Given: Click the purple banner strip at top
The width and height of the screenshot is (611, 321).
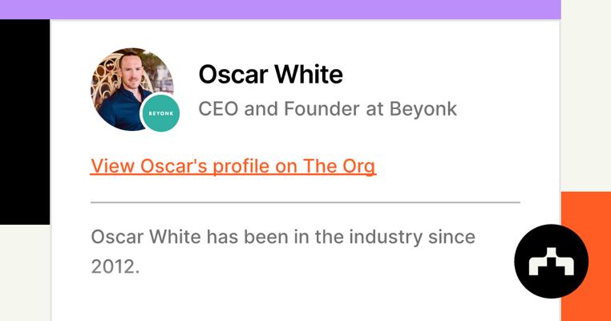Looking at the screenshot, I should (x=280, y=10).
